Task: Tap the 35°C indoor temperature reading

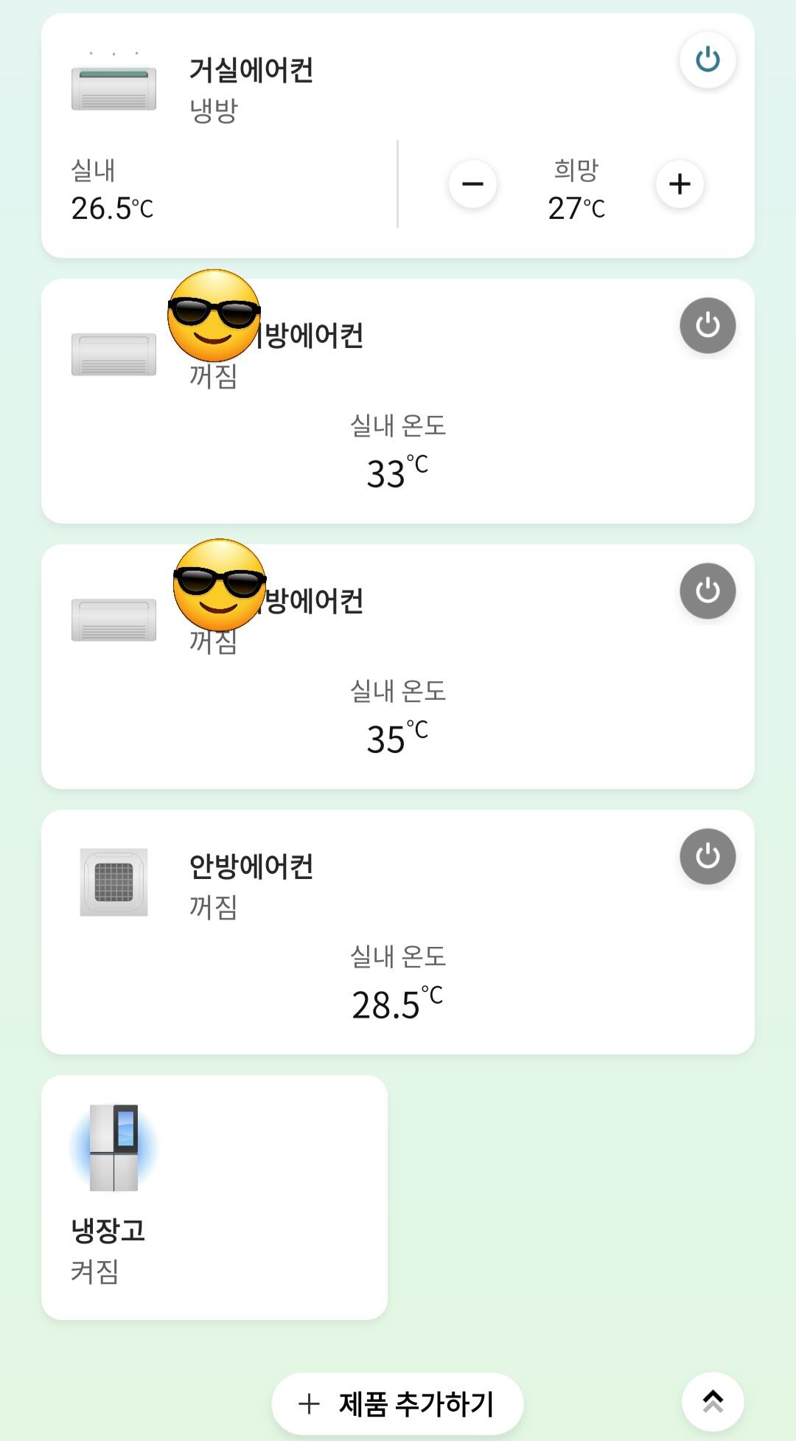Action: (x=397, y=738)
